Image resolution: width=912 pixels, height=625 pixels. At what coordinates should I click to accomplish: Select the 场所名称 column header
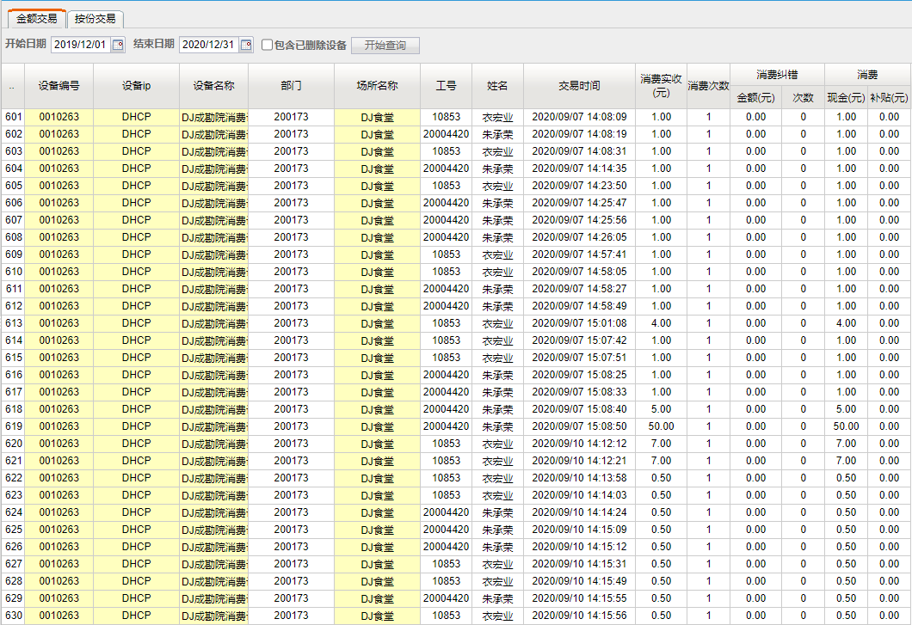tap(377, 86)
